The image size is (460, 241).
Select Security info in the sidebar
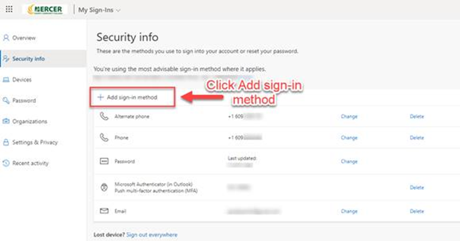click(x=28, y=59)
